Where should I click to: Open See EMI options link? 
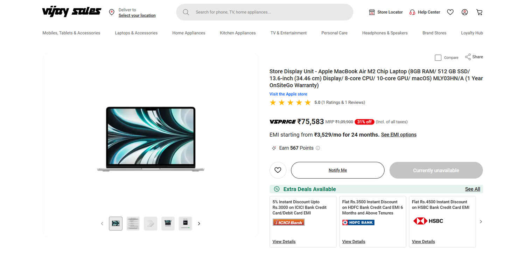(399, 135)
